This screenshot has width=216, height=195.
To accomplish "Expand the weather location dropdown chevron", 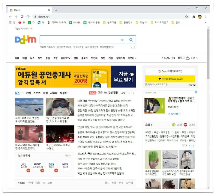I will (197, 58).
